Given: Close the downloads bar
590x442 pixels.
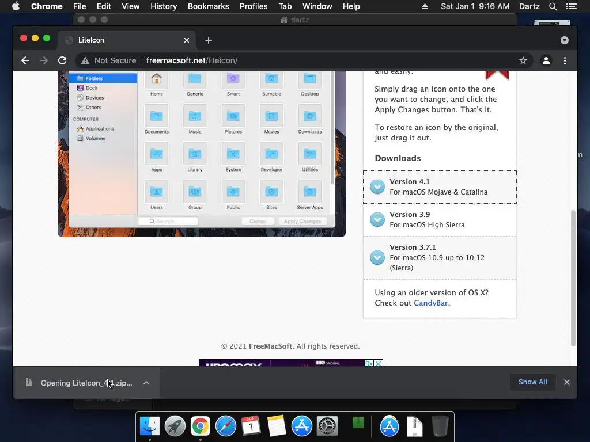Looking at the screenshot, I should 567,382.
